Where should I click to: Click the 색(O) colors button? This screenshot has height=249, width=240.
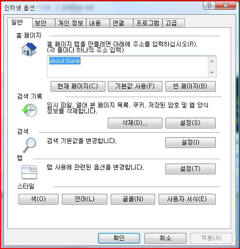pyautogui.click(x=39, y=199)
